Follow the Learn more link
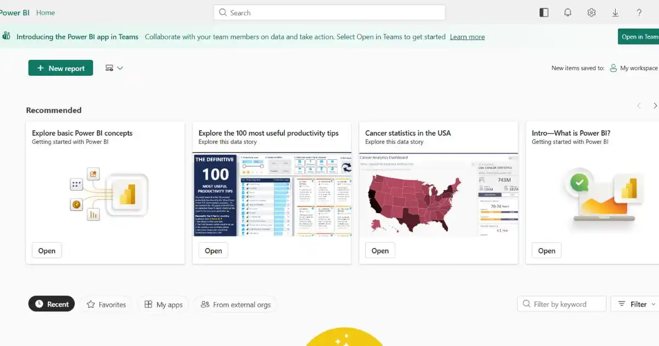 click(467, 37)
